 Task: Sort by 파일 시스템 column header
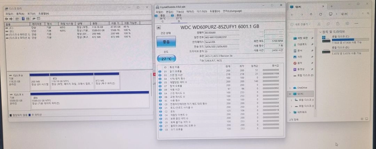click(x=67, y=23)
